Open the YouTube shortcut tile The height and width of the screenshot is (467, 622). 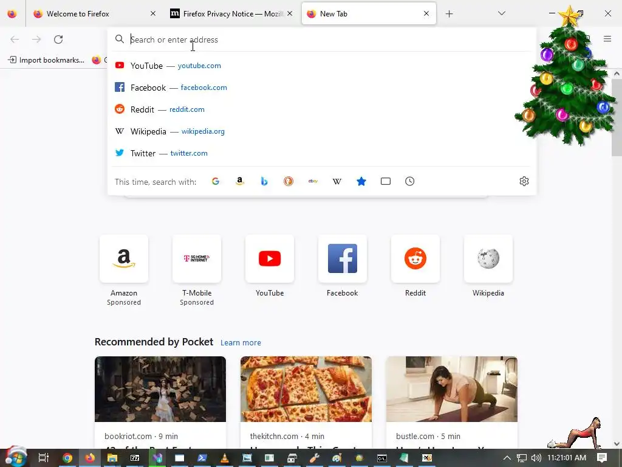(270, 258)
